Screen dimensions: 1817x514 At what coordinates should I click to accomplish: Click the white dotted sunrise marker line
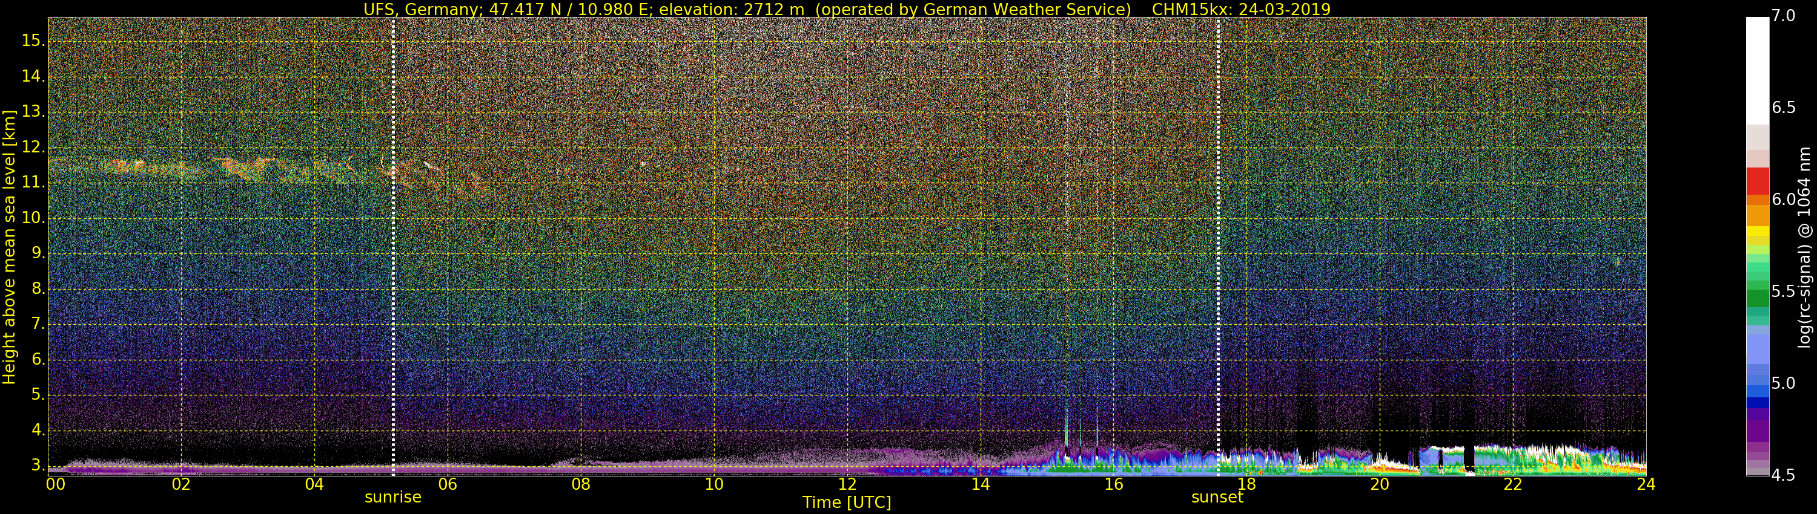393,247
